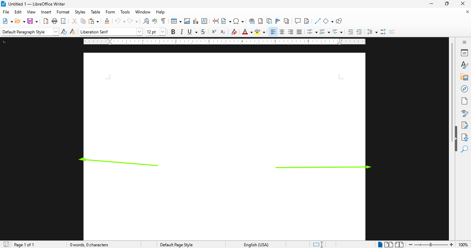Open the Styles menu
Viewport: 471px width, 248px height.
click(80, 12)
